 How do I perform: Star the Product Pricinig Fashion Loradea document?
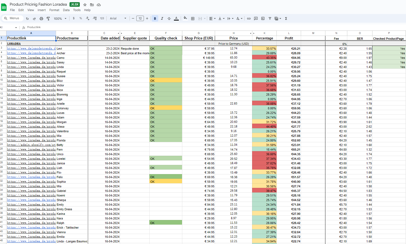click(85, 5)
